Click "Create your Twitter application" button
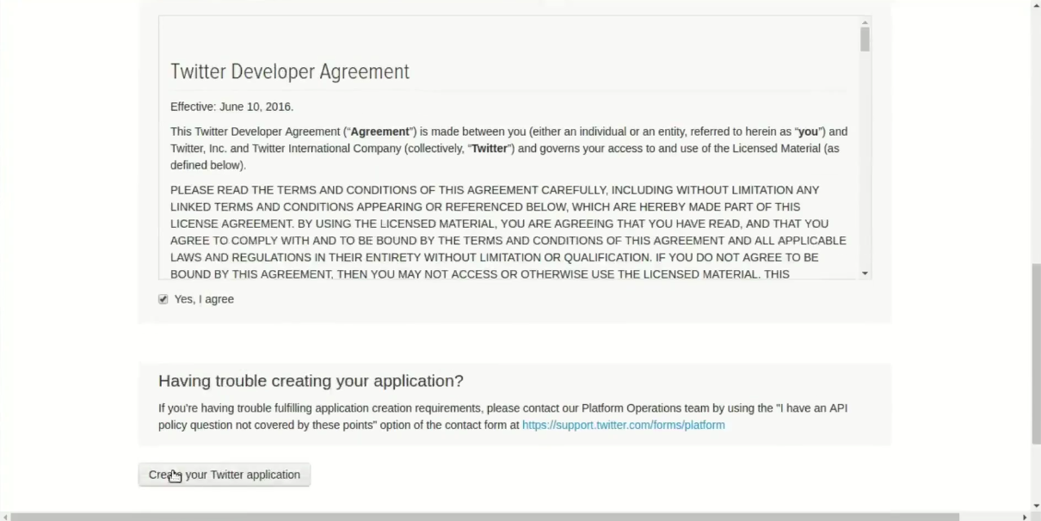The width and height of the screenshot is (1041, 521). [225, 475]
